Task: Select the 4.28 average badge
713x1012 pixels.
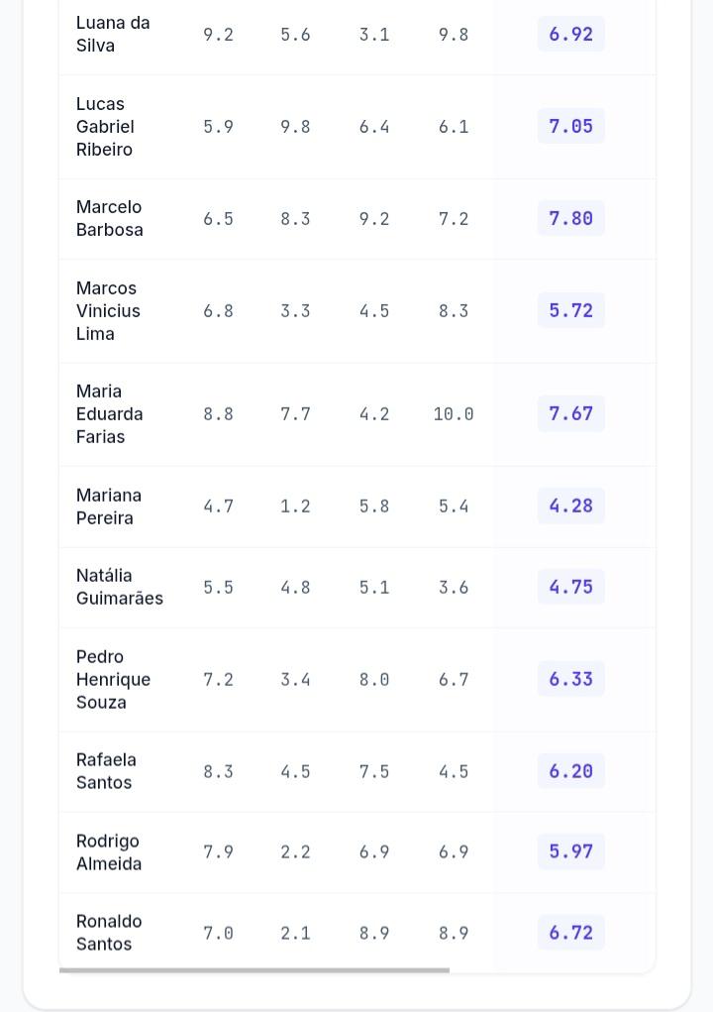Action: point(570,506)
